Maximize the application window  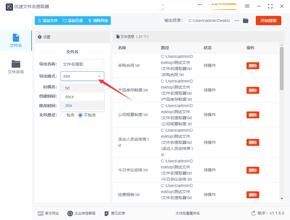[270, 6]
